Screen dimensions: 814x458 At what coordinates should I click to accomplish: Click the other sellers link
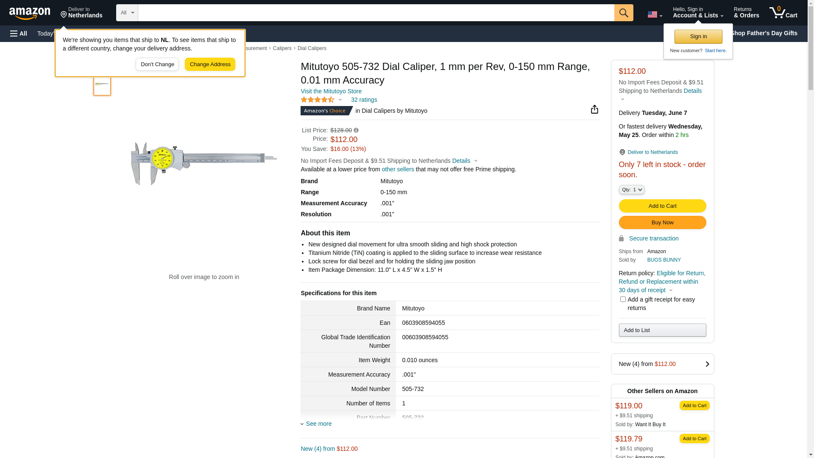[x=398, y=169]
